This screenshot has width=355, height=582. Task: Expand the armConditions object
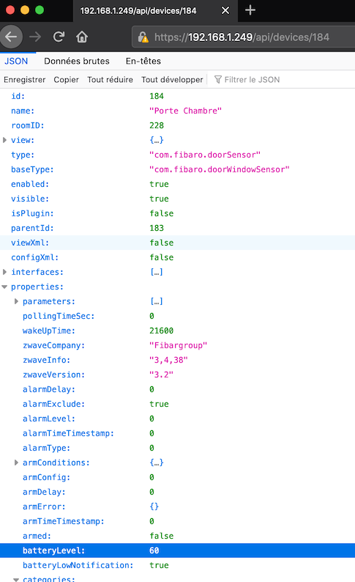tap(16, 463)
